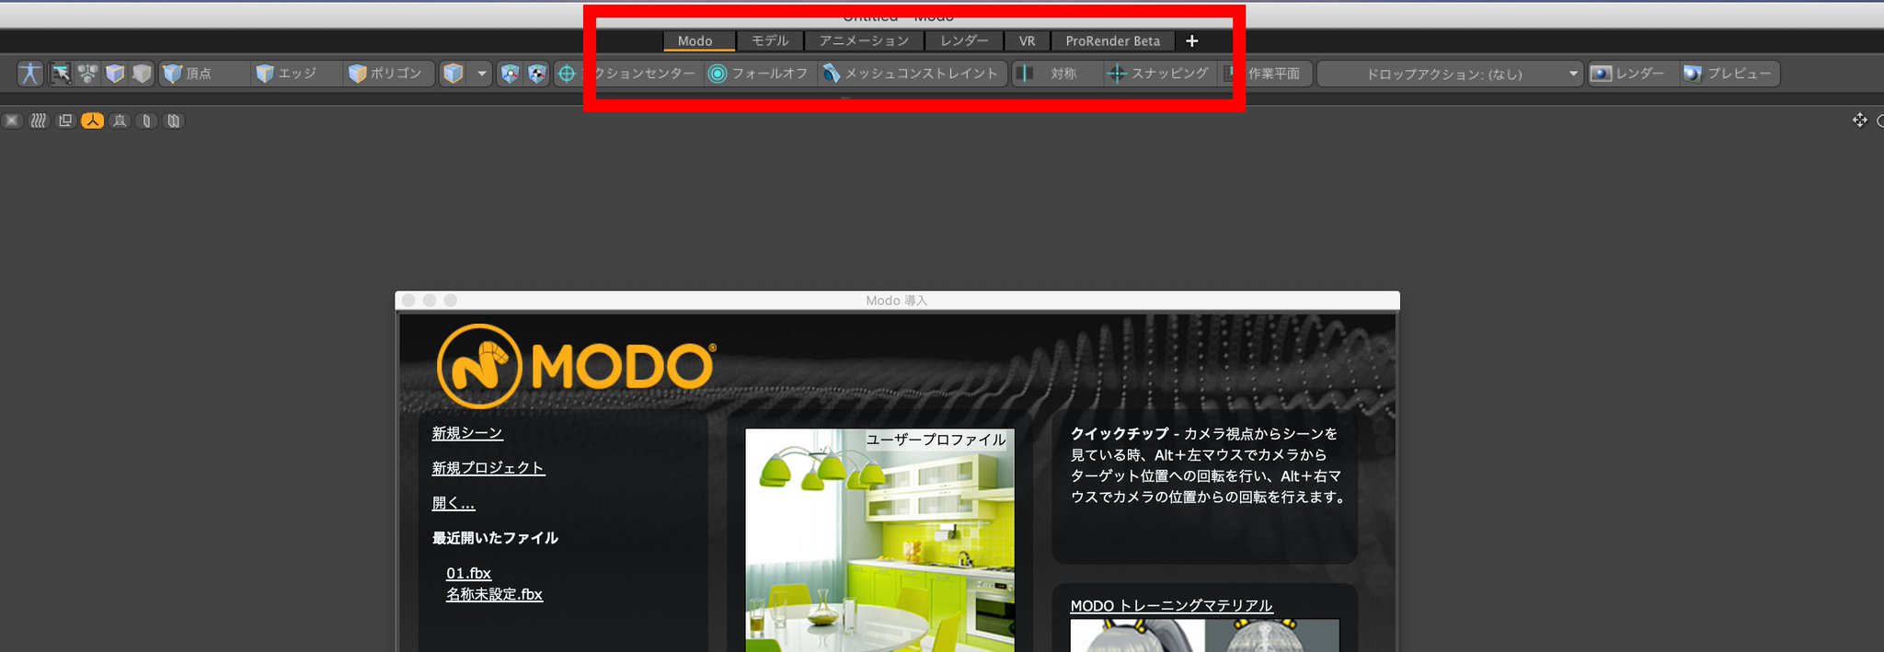Click the wavy lines icon in viewport toolbar

coord(39,120)
